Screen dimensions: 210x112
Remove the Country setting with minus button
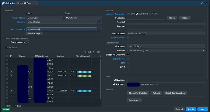click(100, 22)
